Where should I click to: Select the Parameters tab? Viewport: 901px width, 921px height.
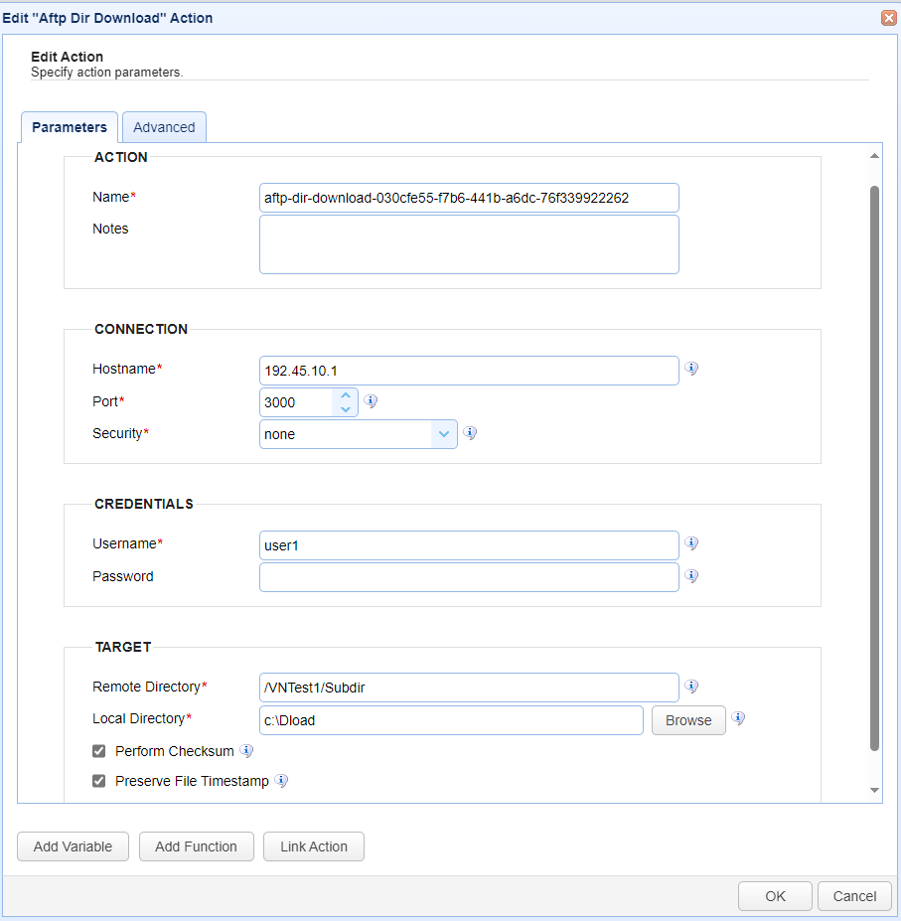70,127
